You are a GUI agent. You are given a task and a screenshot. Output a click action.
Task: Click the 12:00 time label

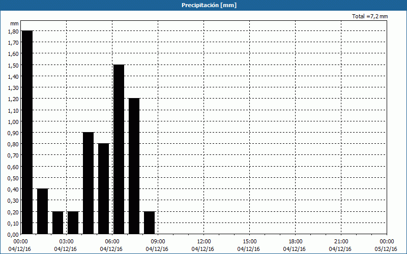point(204,242)
